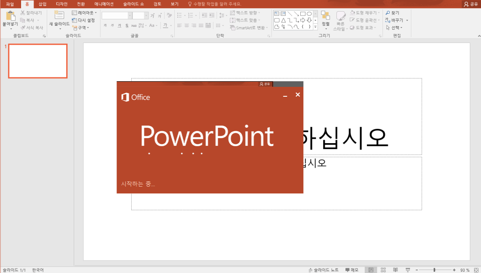Screen dimensions: 481x273
Task: Toggle 슬라이드 노트 notes pane
Action: [x=324, y=270]
